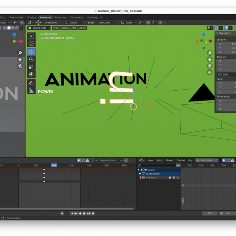Open the timeline filter funnel dropdown

click(x=94, y=160)
